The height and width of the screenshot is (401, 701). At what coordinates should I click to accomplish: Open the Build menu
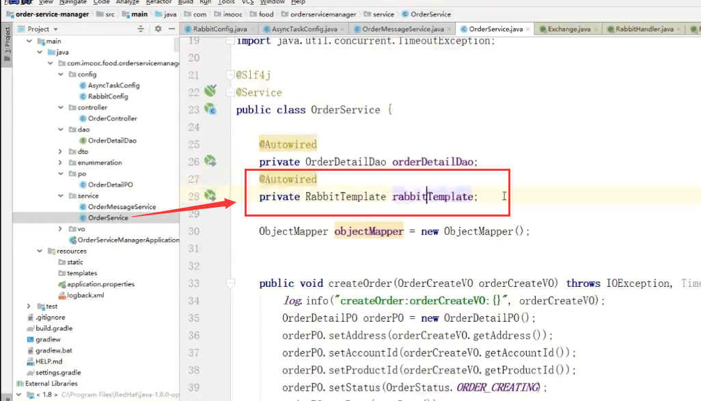pyautogui.click(x=186, y=2)
